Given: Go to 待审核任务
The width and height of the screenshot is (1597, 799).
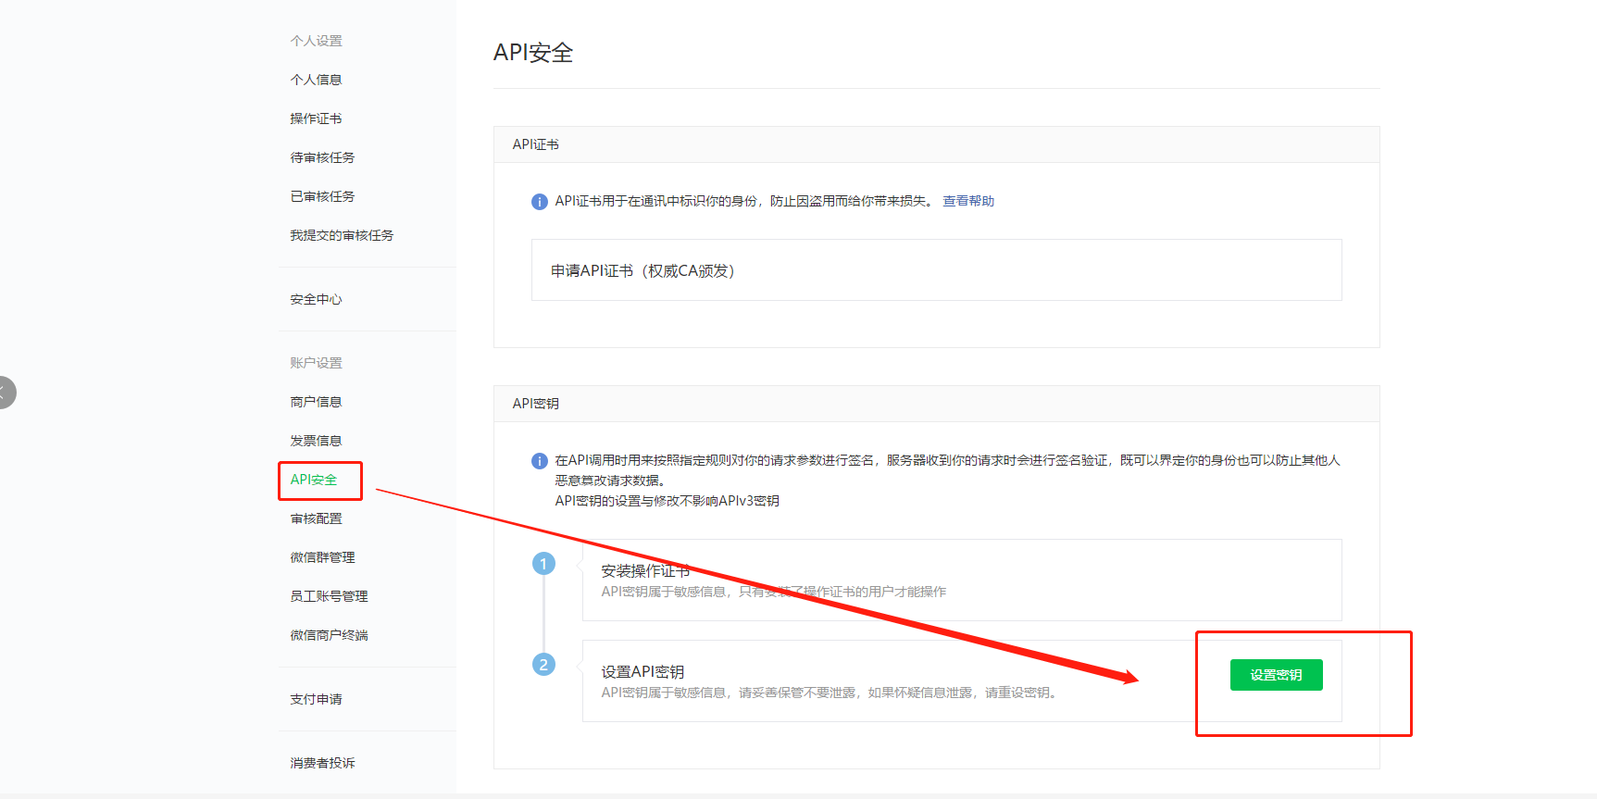Looking at the screenshot, I should pos(322,157).
